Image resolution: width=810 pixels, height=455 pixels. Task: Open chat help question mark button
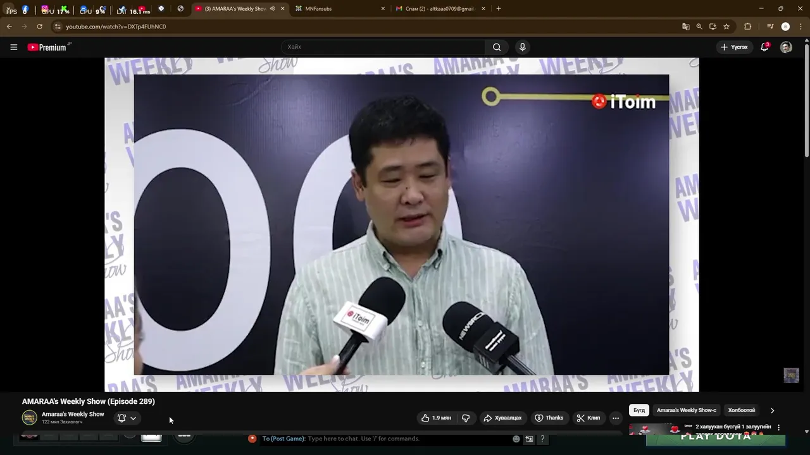(x=542, y=439)
